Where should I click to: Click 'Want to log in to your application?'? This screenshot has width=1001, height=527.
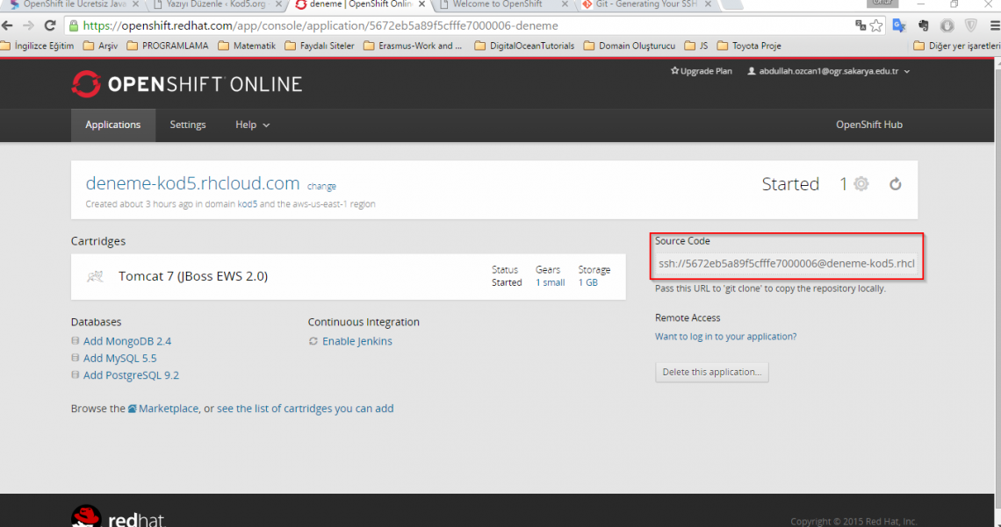click(726, 337)
